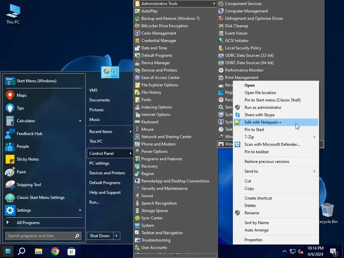
Task: Open Network and Sharing Center
Action: coord(175,137)
